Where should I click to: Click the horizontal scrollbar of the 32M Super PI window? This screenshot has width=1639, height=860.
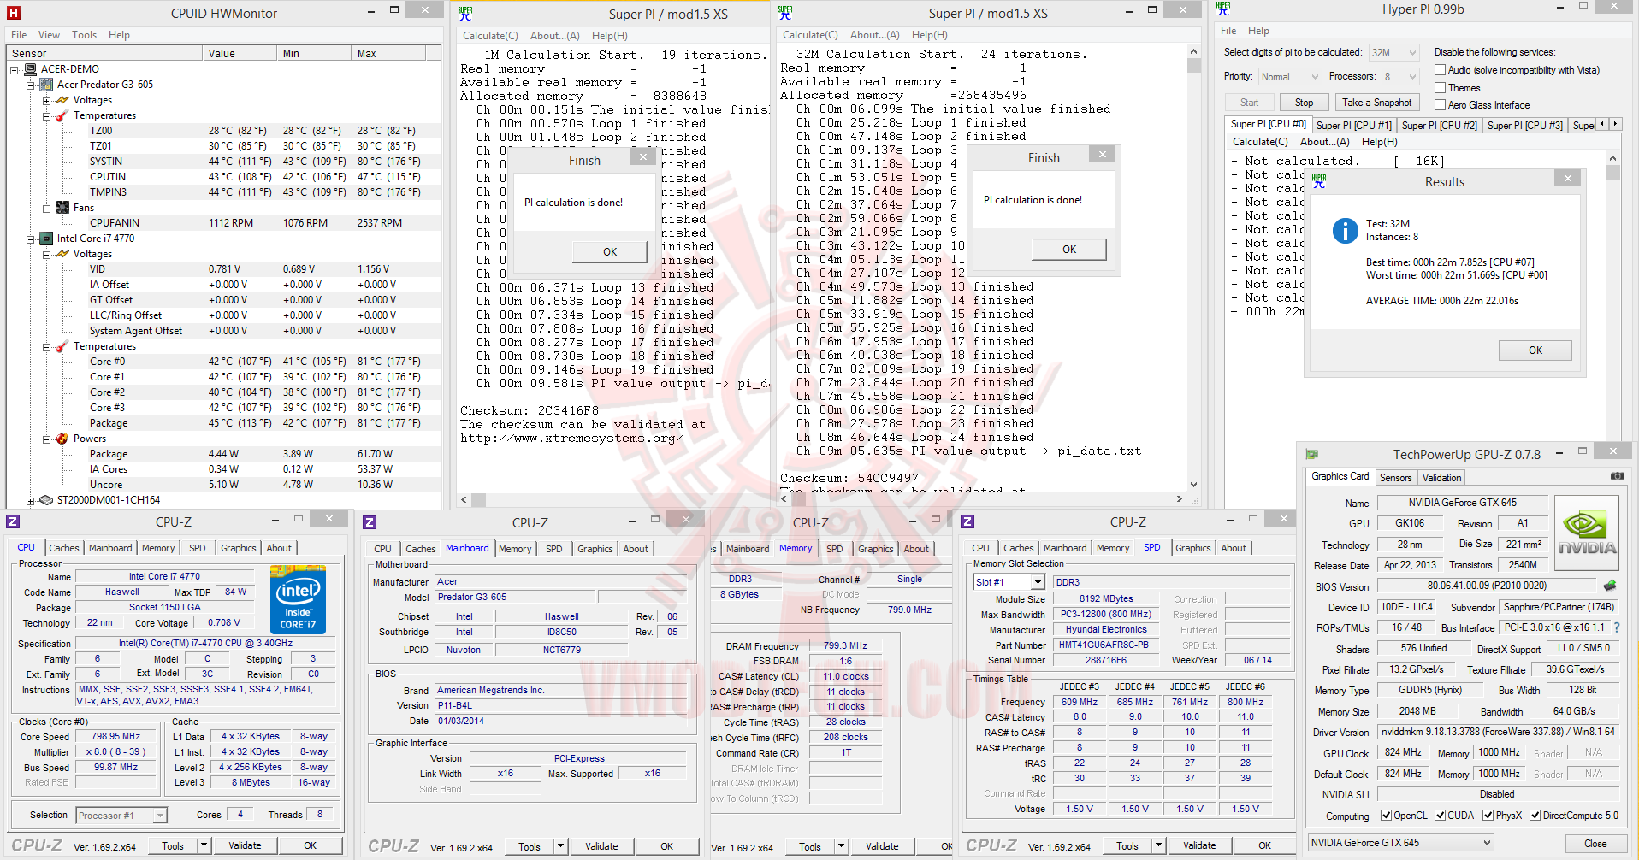[984, 499]
